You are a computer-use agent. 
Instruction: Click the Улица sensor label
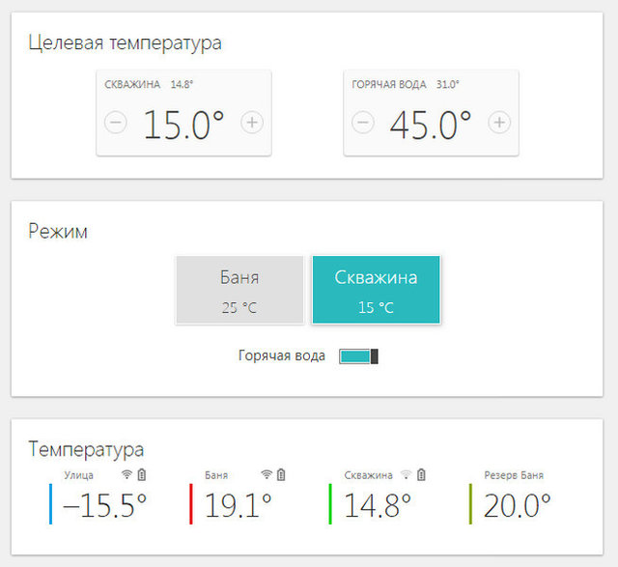(x=79, y=475)
